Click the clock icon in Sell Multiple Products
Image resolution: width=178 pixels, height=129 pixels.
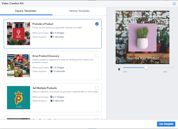pos(51,101)
